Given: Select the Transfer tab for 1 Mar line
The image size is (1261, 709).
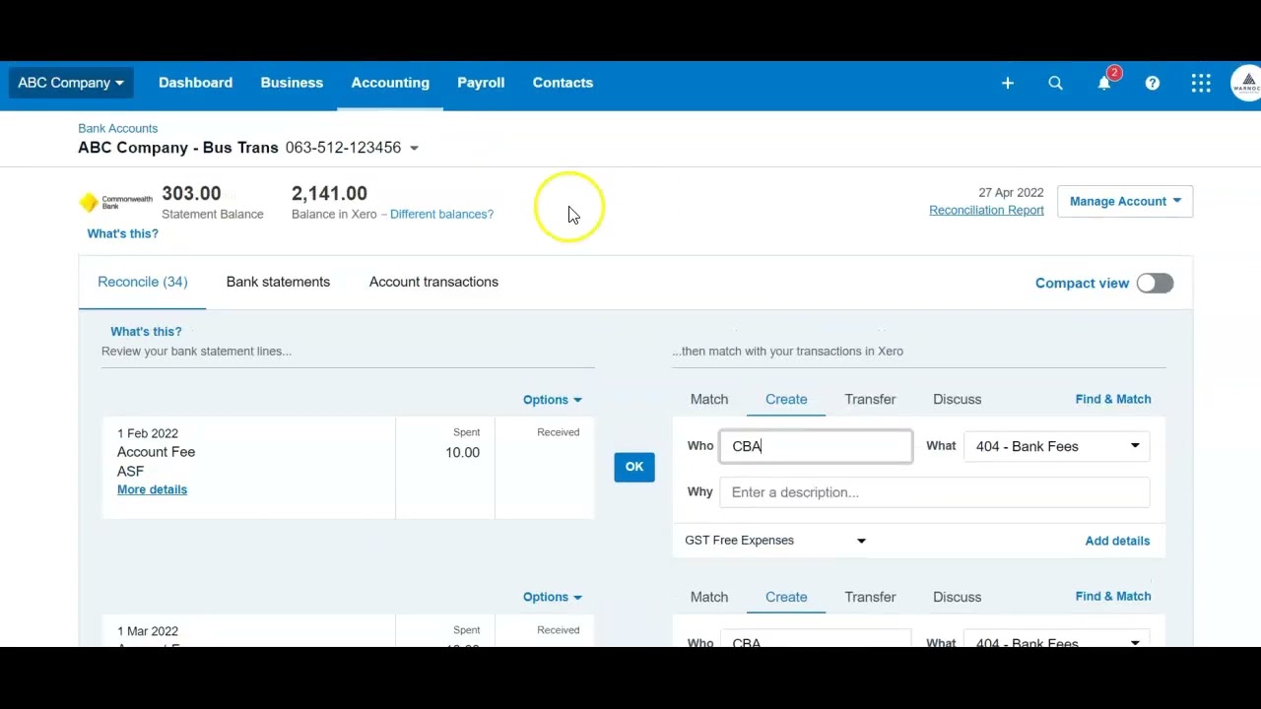Looking at the screenshot, I should coord(870,597).
